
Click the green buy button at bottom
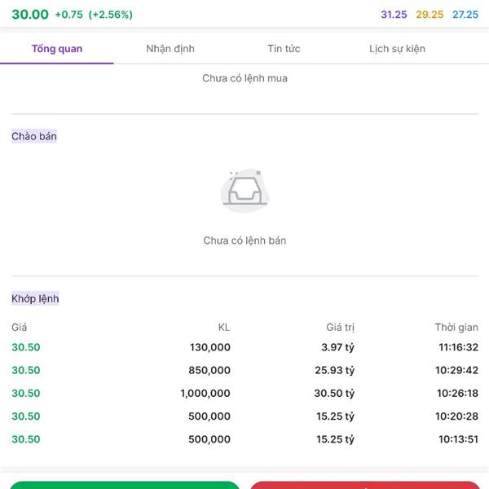pos(125,485)
